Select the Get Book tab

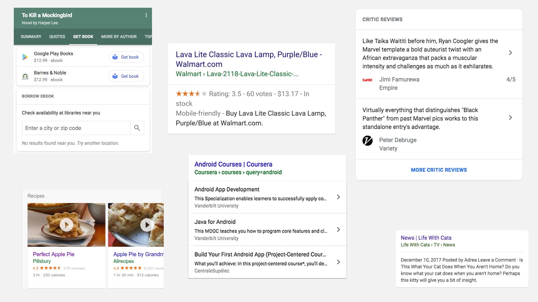pyautogui.click(x=83, y=37)
